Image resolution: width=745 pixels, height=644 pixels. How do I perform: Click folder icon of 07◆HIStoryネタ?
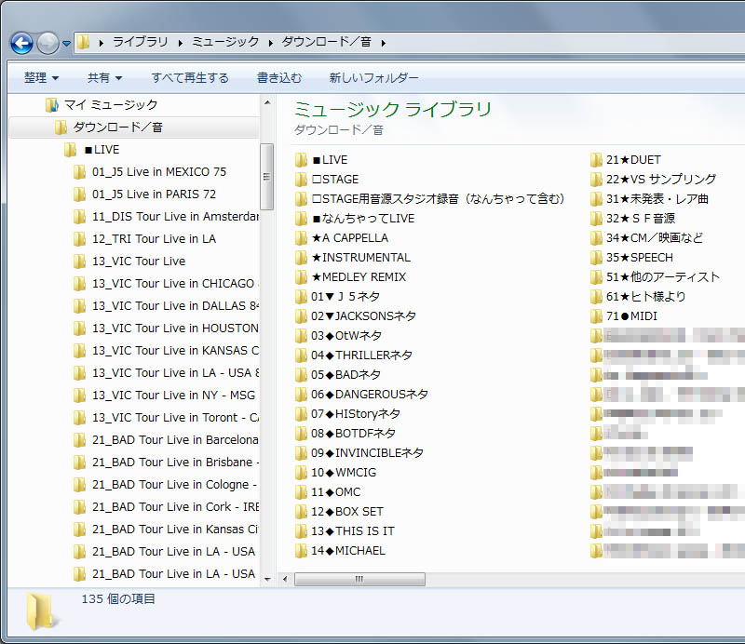point(301,414)
